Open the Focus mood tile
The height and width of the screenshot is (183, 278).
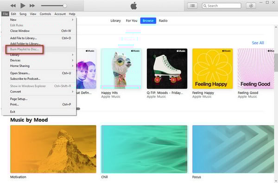point(233,149)
